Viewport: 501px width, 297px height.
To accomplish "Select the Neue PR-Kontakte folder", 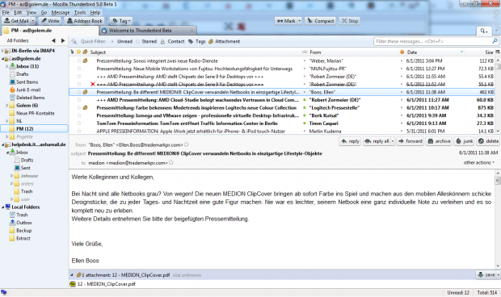I will point(35,113).
